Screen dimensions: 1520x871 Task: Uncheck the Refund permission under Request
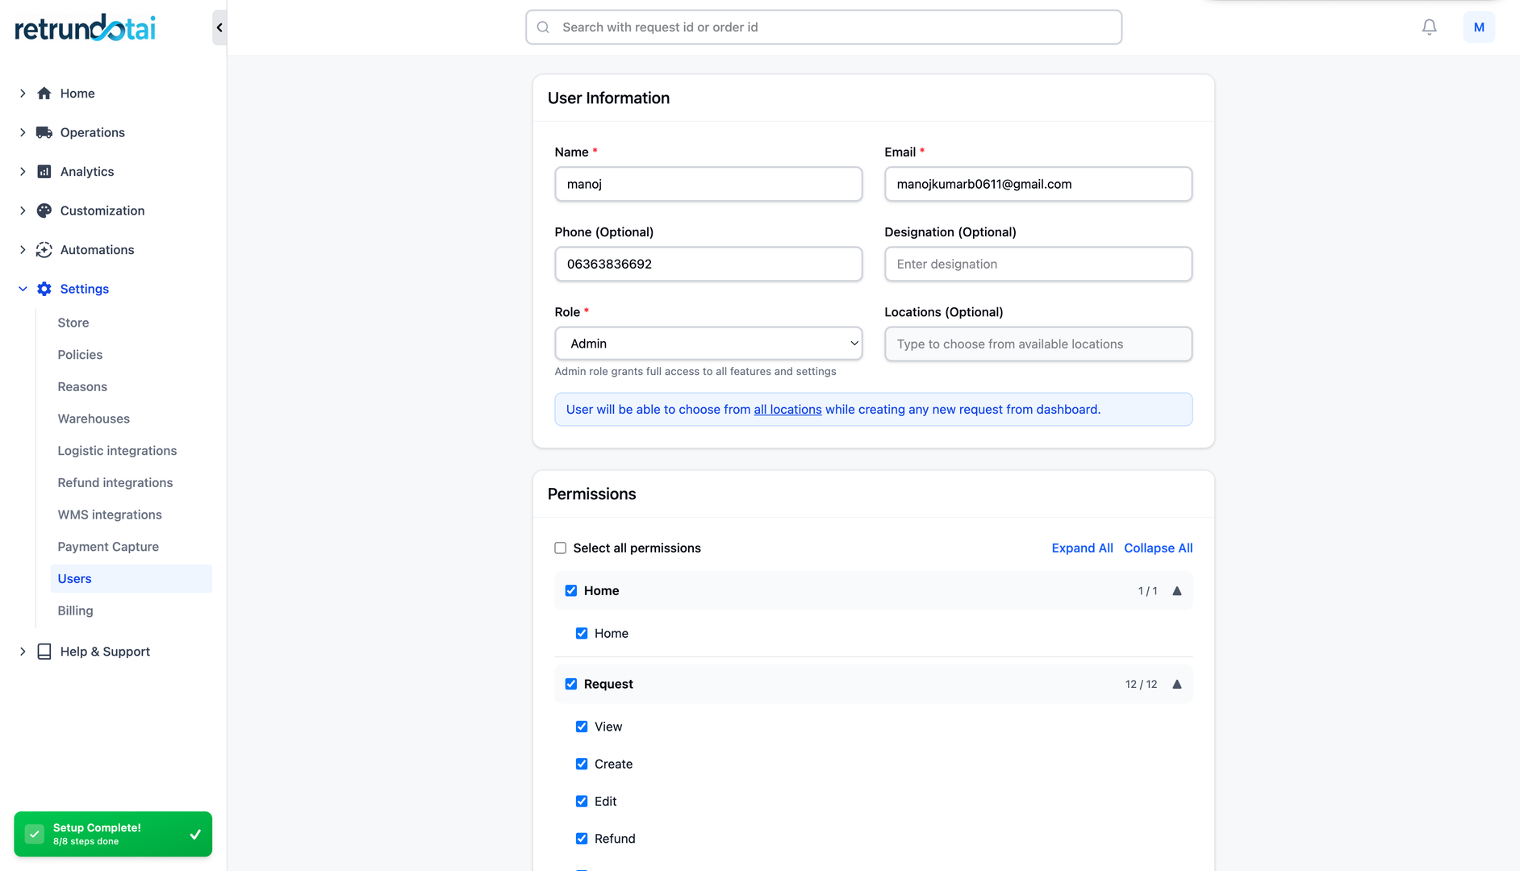582,839
